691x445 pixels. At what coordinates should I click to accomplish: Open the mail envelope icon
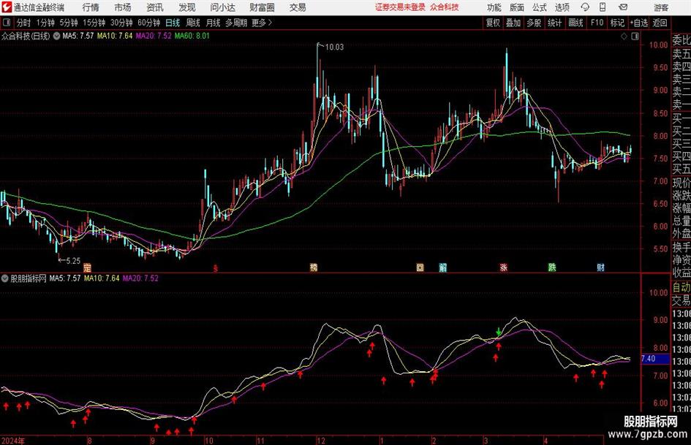(x=623, y=7)
